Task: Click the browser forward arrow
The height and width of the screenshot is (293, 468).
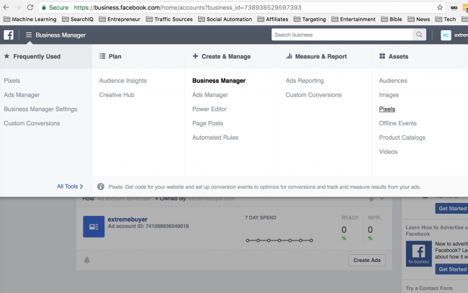Action: tap(18, 7)
